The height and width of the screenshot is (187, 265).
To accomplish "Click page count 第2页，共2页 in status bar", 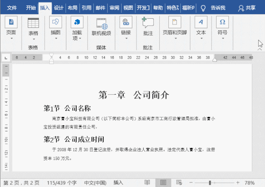I will coord(21,183).
